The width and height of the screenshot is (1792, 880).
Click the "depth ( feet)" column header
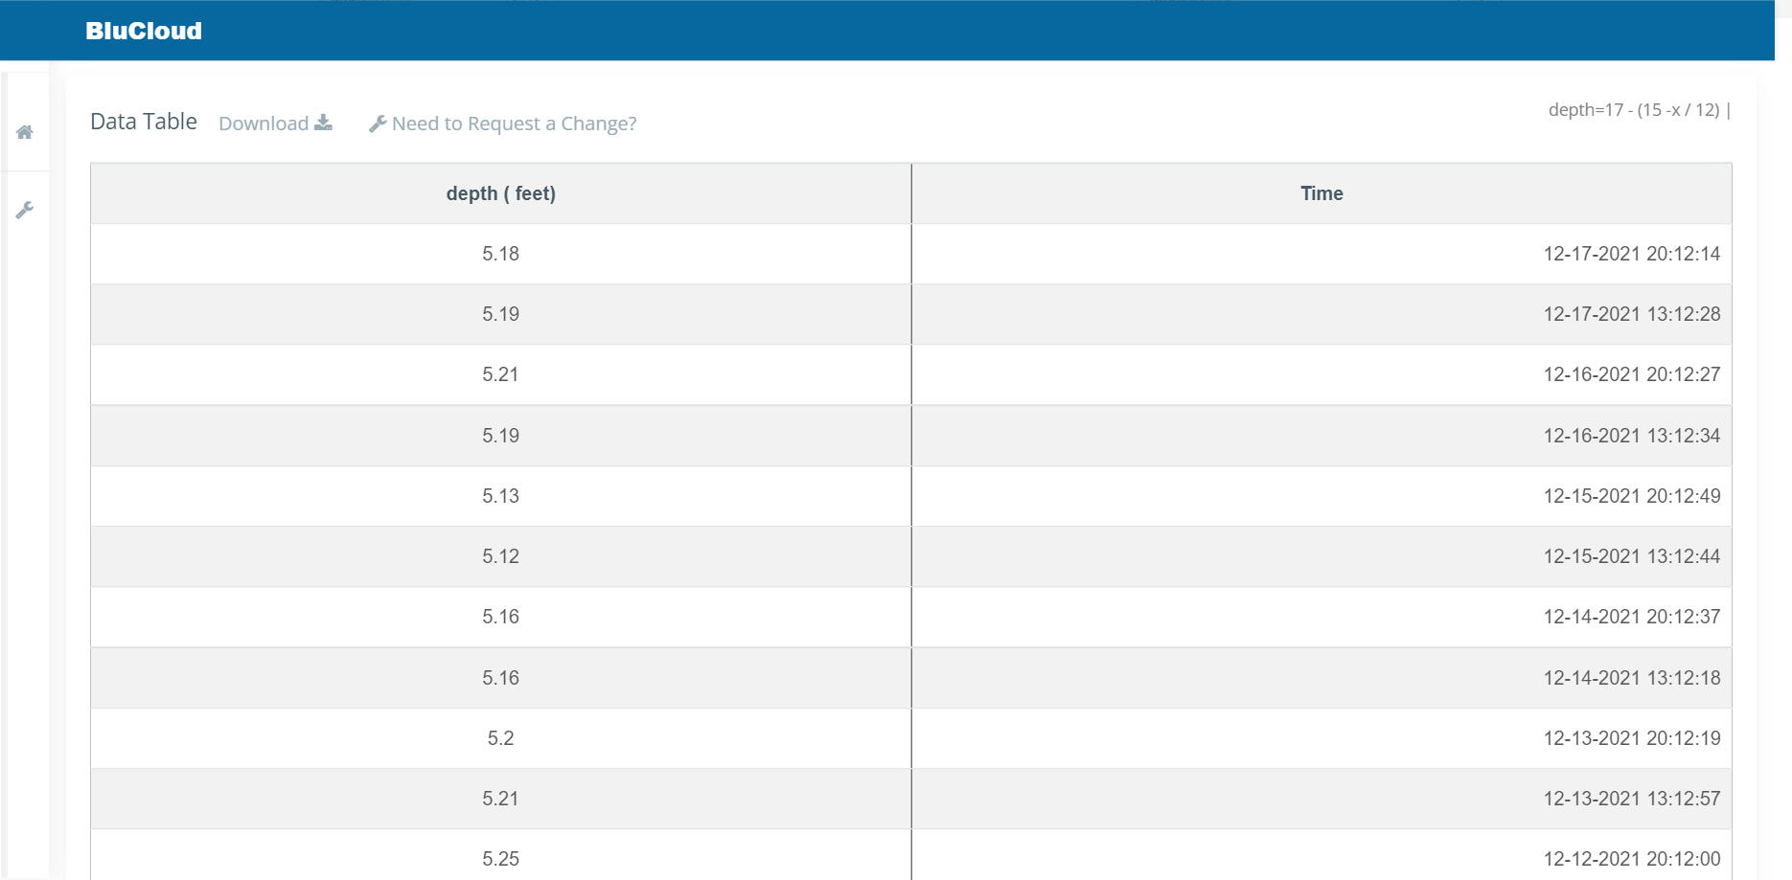tap(500, 193)
